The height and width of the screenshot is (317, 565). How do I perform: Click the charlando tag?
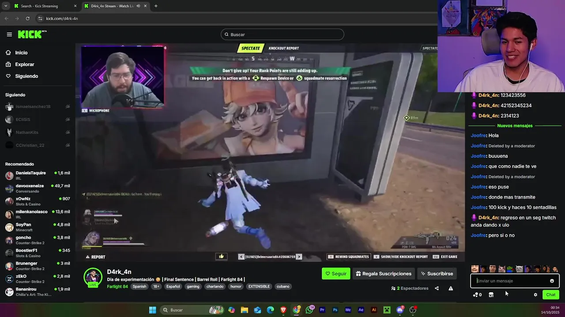(x=215, y=287)
